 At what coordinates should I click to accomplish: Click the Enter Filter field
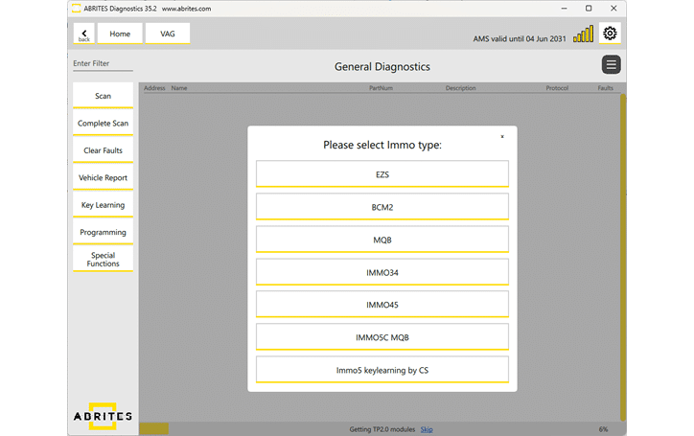103,64
